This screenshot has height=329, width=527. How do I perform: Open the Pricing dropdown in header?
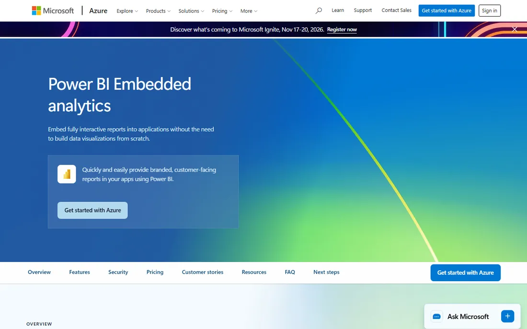click(x=222, y=11)
